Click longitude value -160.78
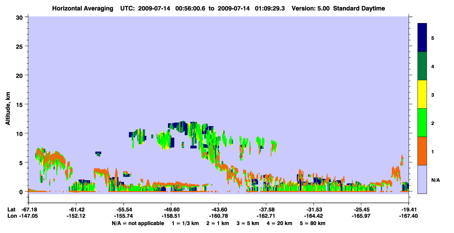This screenshot has height=233, width=454. [218, 216]
